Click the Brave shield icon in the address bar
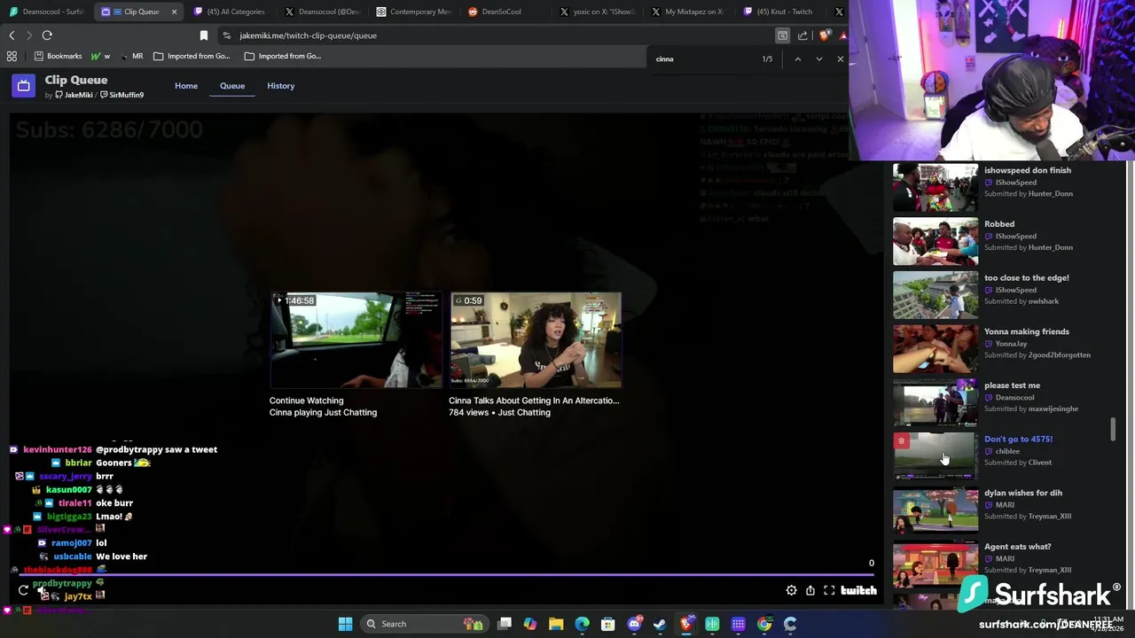1135x638 pixels. pos(825,35)
